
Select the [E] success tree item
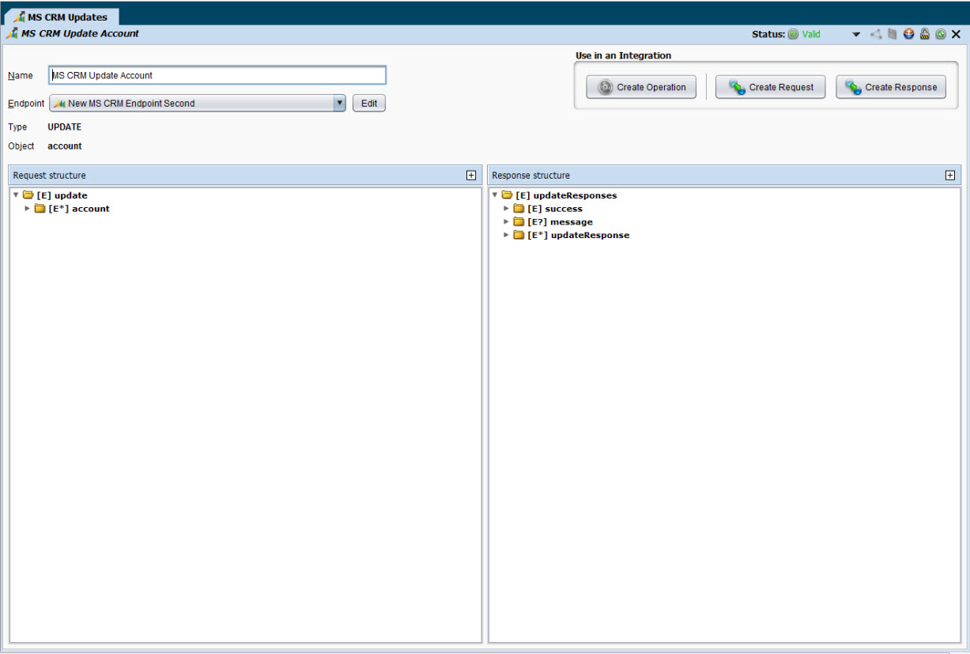pos(555,209)
